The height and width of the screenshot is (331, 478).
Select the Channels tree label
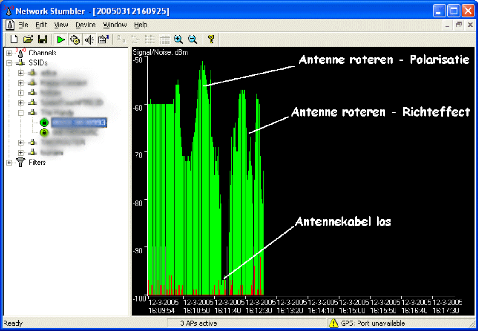43,53
